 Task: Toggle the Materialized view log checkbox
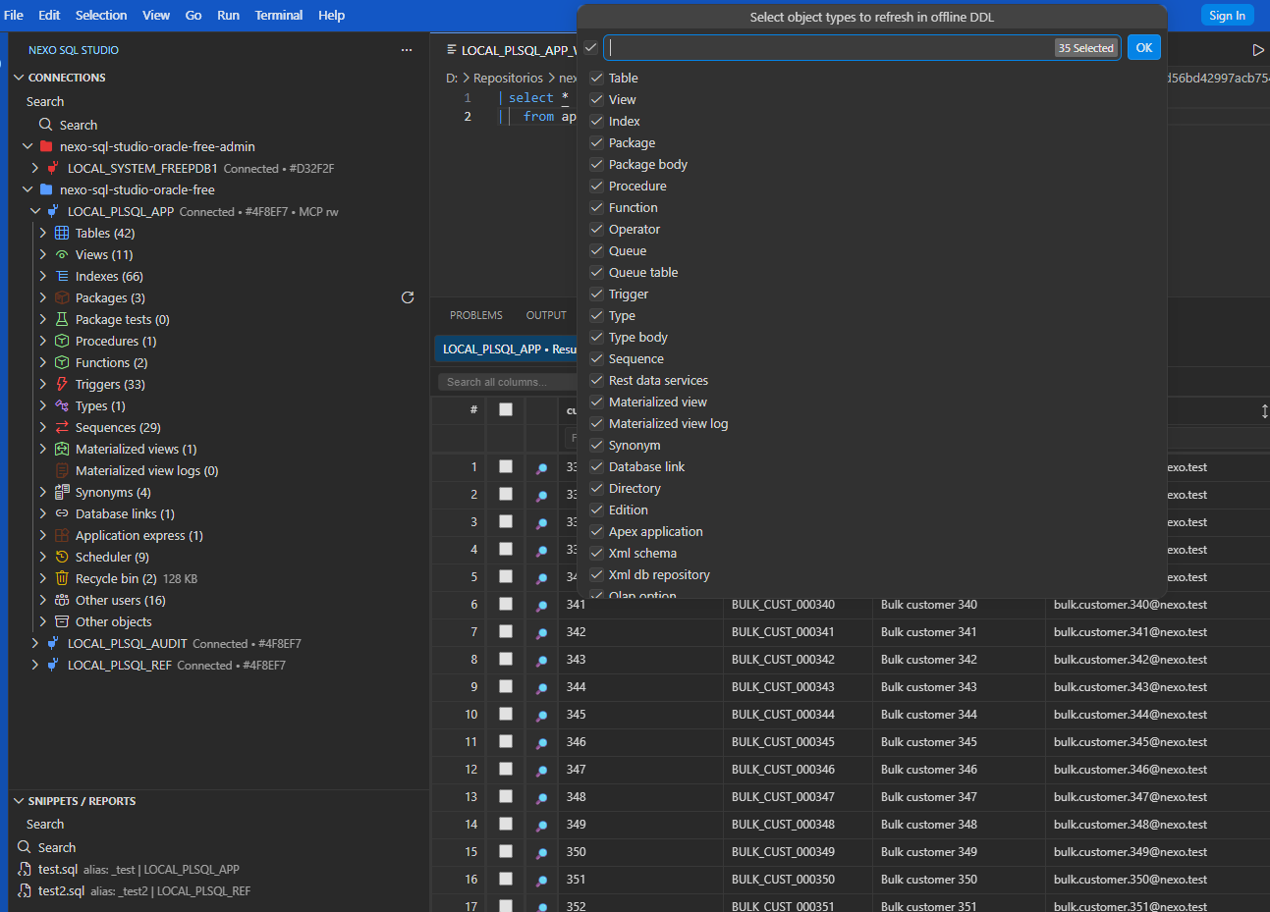coord(596,423)
